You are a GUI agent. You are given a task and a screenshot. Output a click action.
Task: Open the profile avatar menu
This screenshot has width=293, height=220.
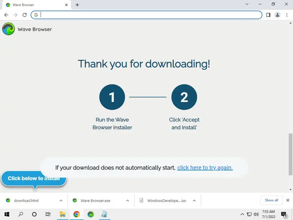(x=278, y=15)
